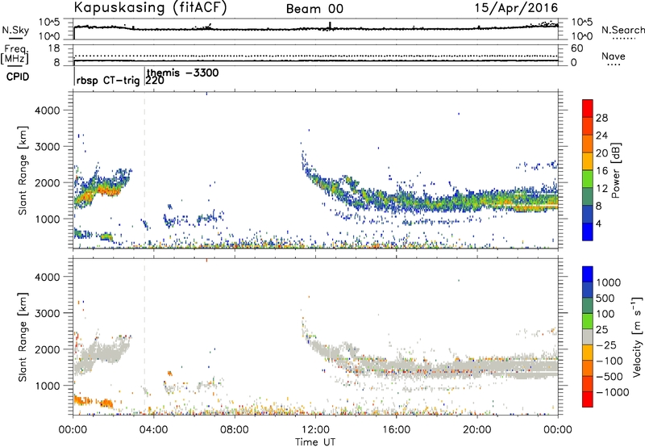The width and height of the screenshot is (645, 447).
Task: Click the 'Power [dB]' colorbar label
Action: coord(615,170)
